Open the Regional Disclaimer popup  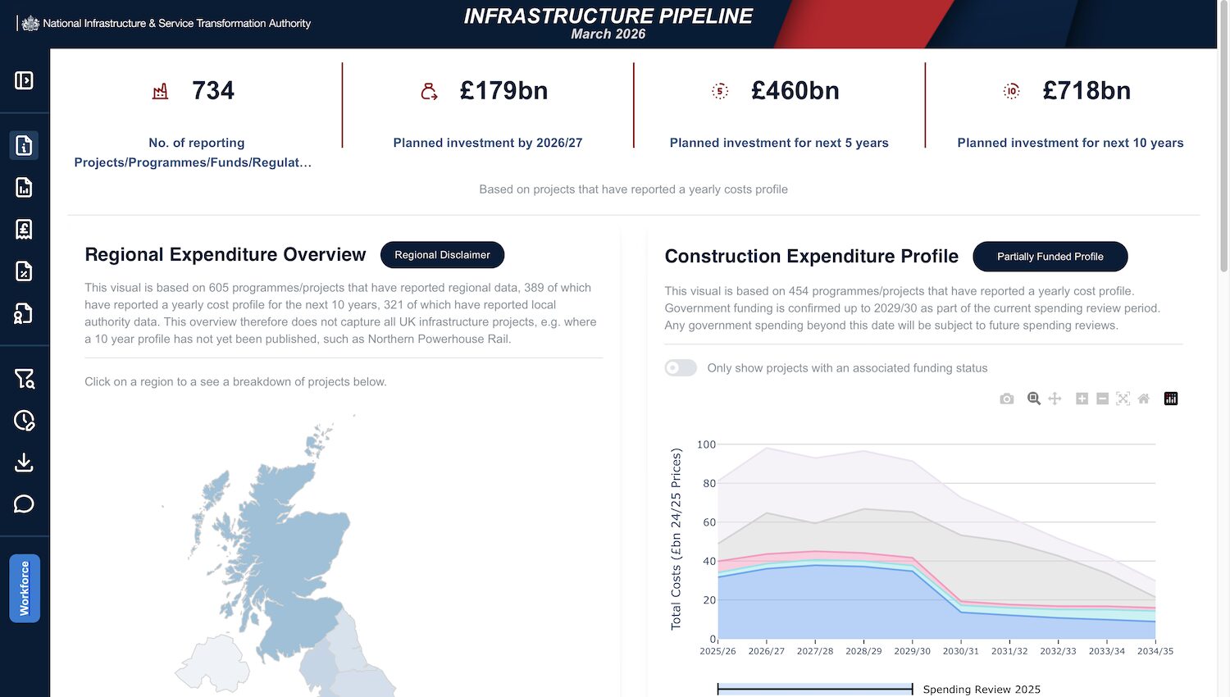tap(442, 255)
